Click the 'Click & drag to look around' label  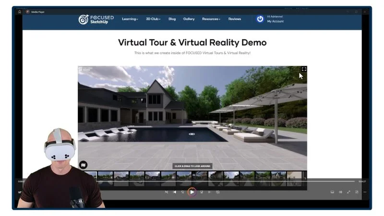192,166
